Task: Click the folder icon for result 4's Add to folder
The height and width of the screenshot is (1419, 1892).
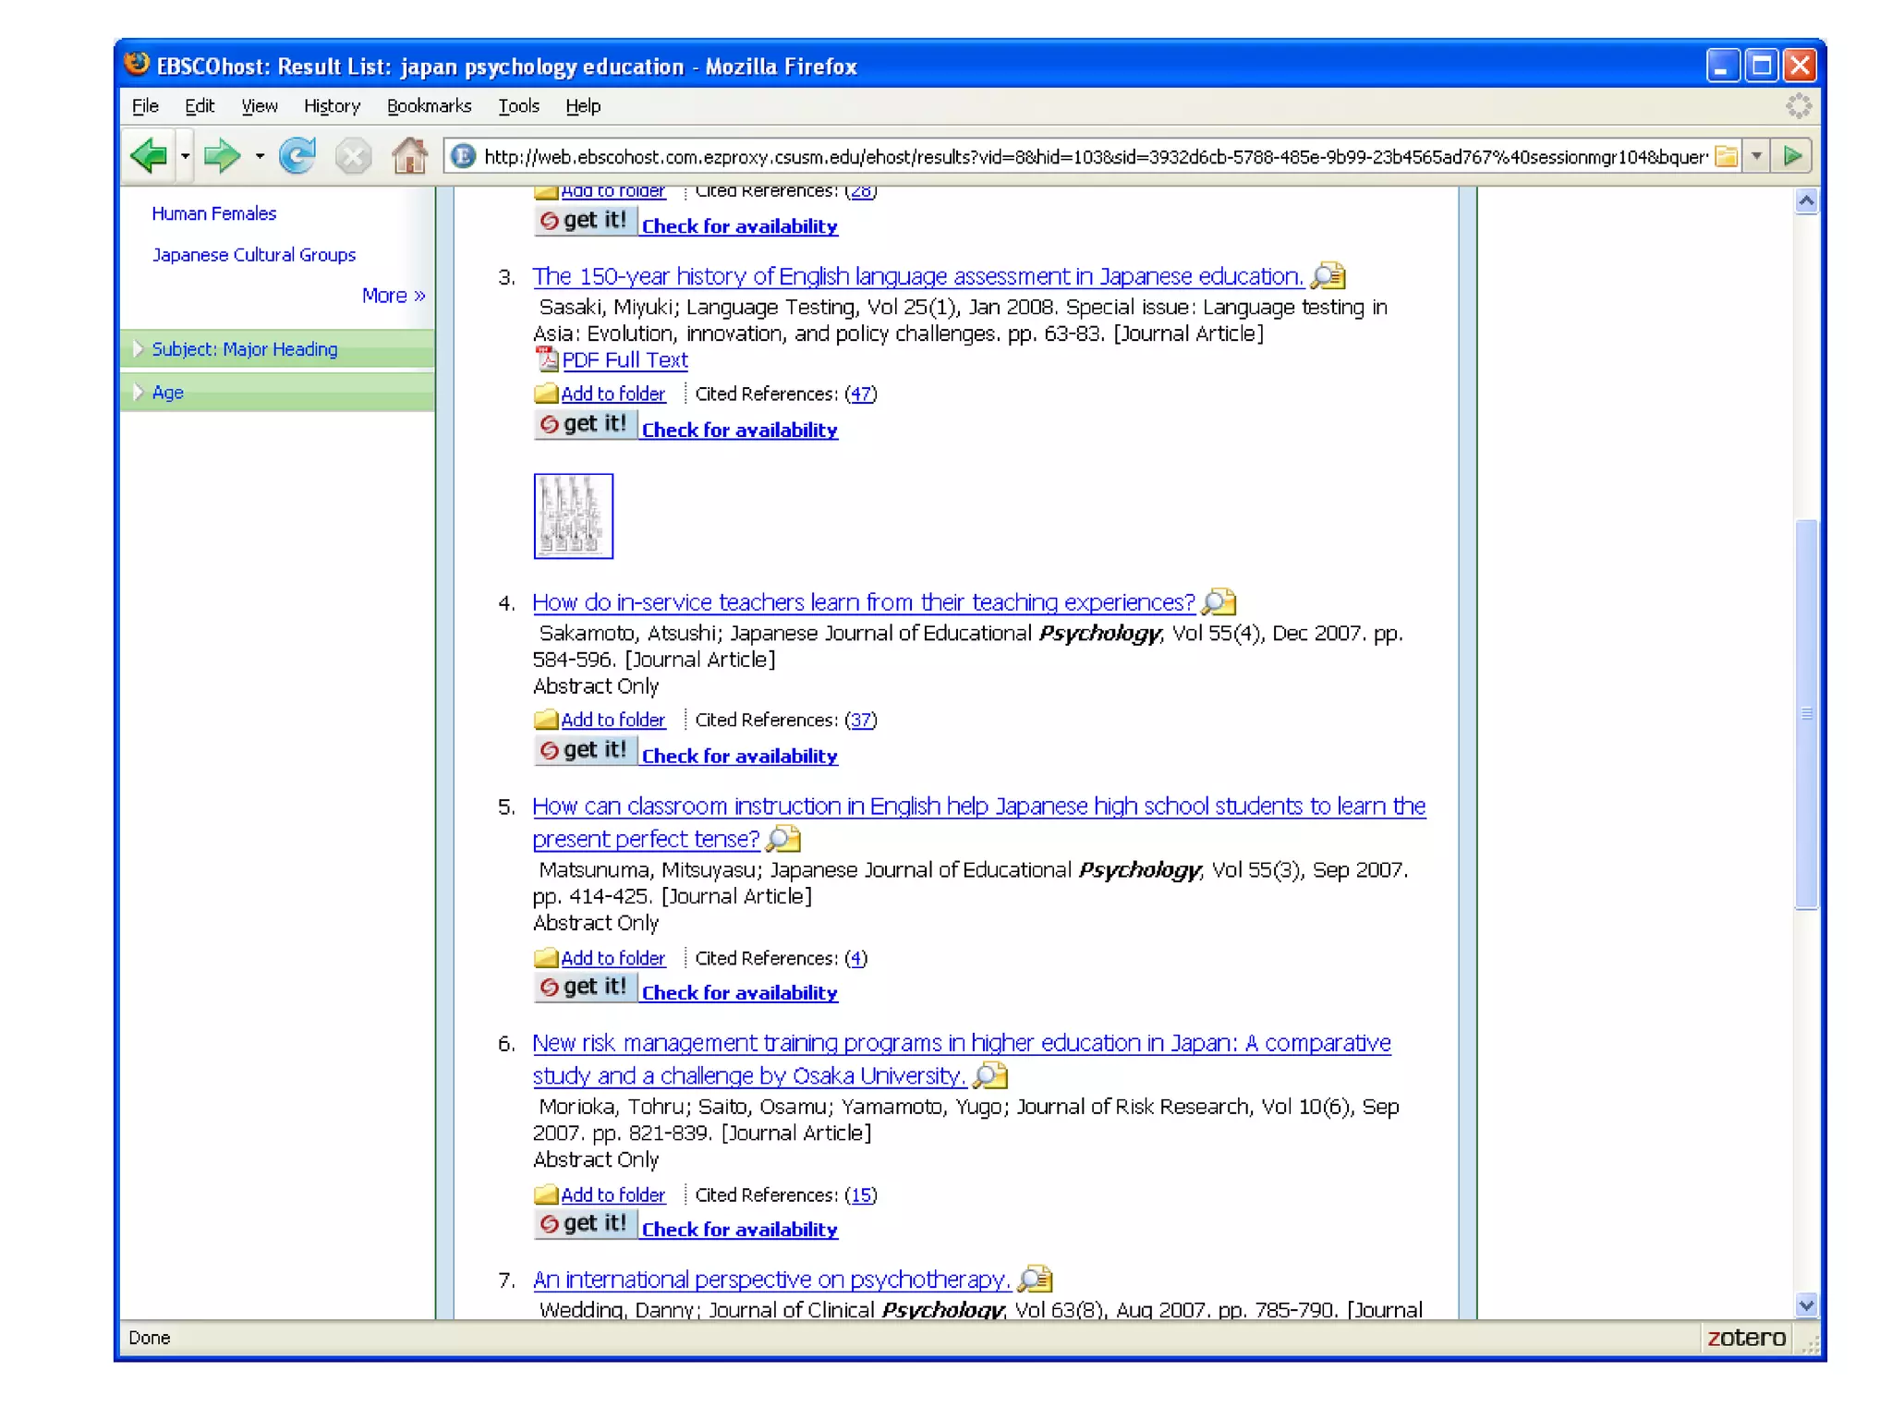Action: pyautogui.click(x=546, y=719)
